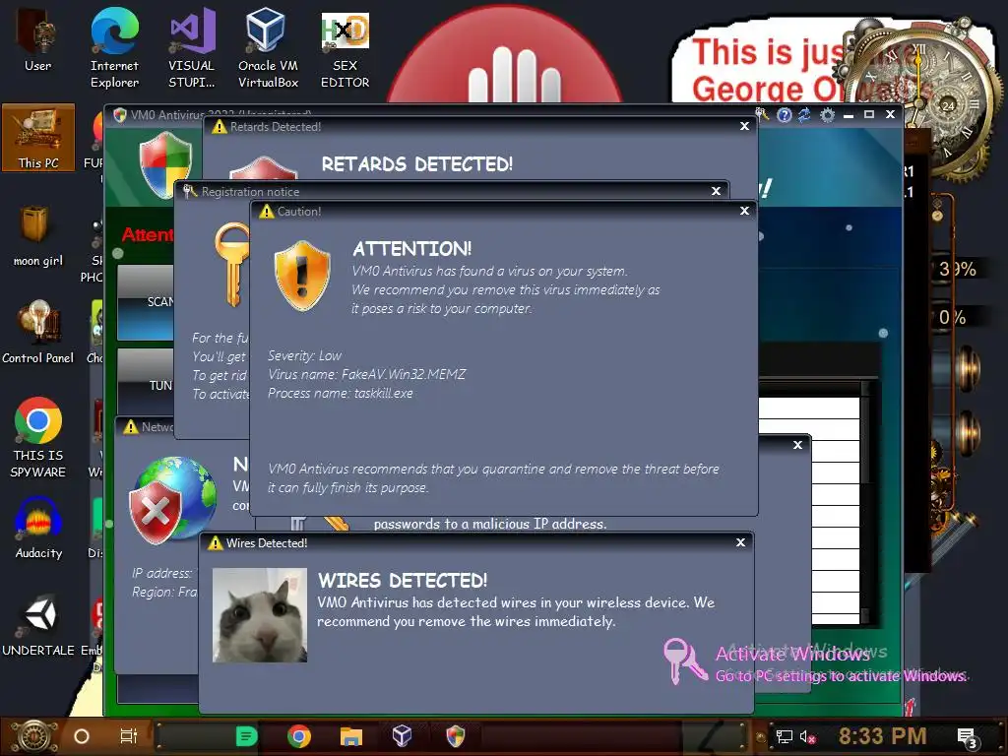Click the RETARDS DETECTED! heading
The image size is (1008, 756).
pos(417,164)
